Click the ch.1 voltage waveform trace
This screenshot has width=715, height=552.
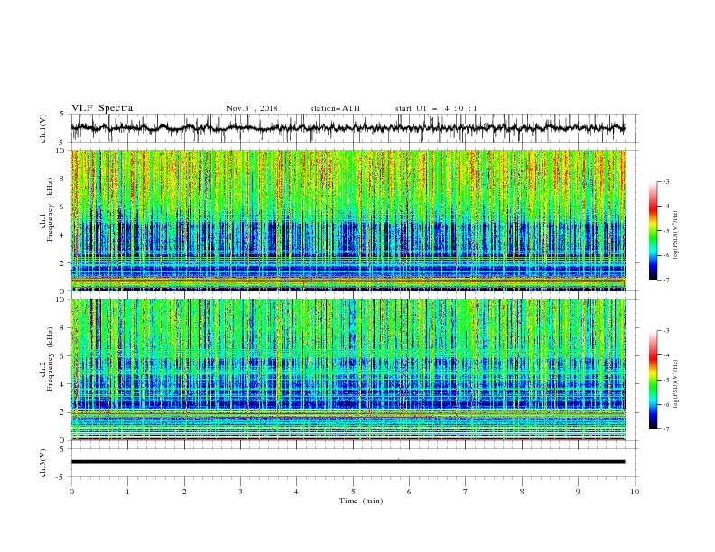(348, 128)
